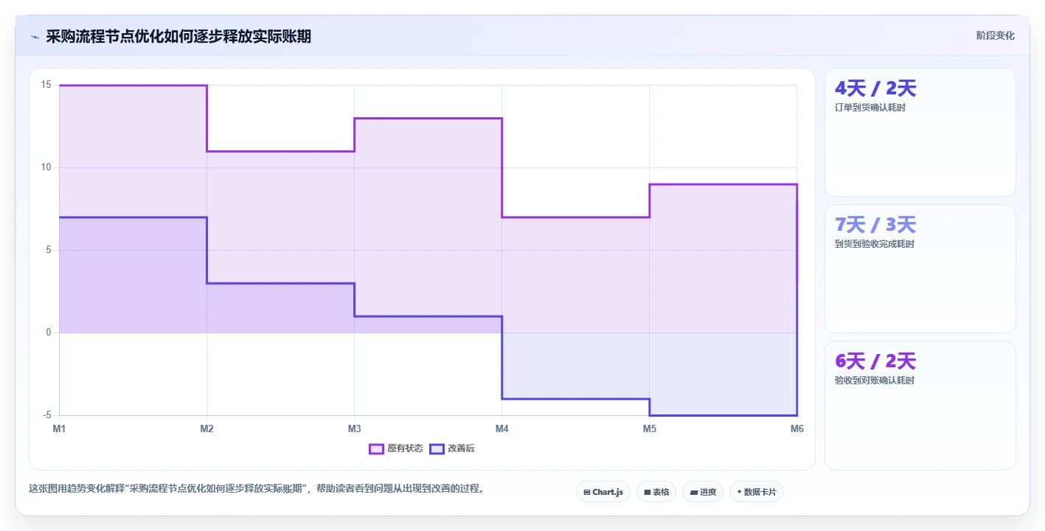Viewport: 1045px width, 531px height.
Task: Click the M1 axis label
Action: [x=59, y=428]
